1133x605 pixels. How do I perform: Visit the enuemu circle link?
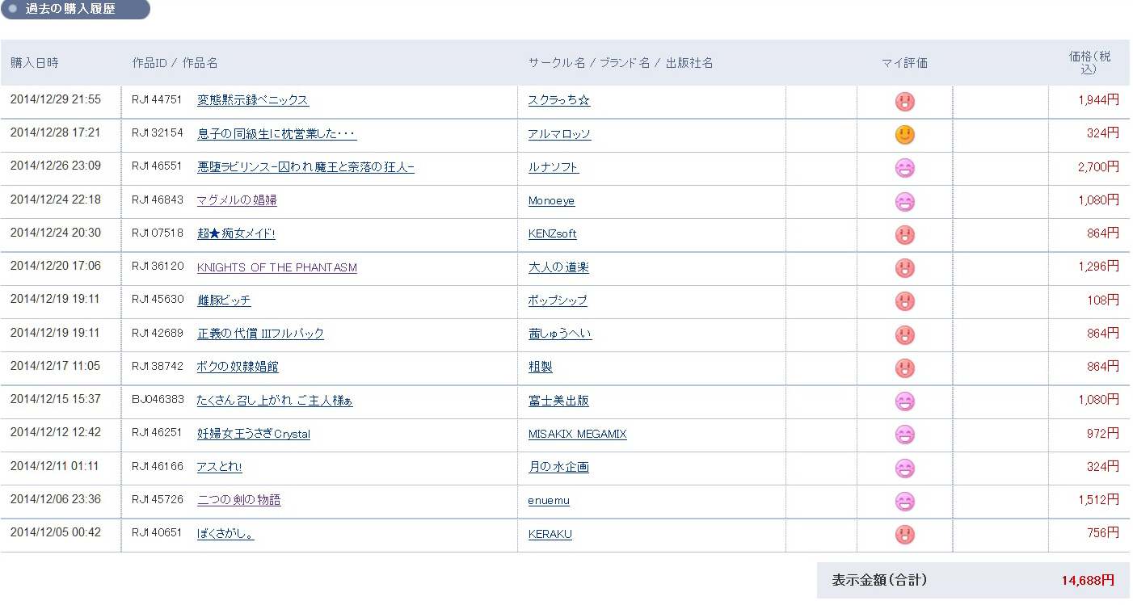[549, 501]
